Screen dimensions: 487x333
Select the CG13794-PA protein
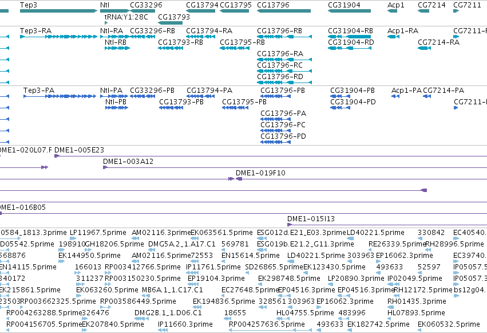pos(201,96)
